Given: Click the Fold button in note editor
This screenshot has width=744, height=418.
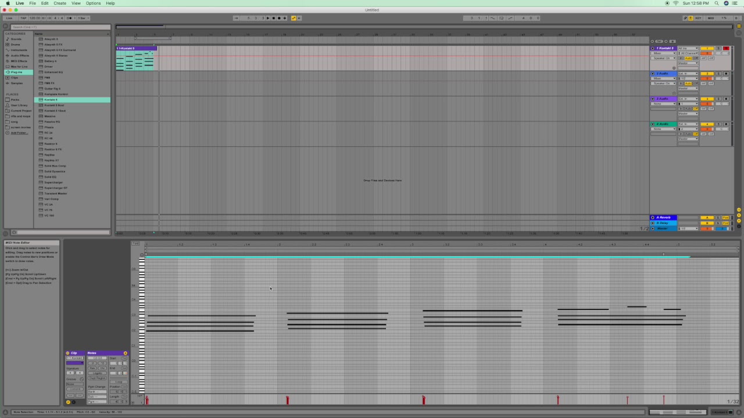Looking at the screenshot, I should [135, 243].
